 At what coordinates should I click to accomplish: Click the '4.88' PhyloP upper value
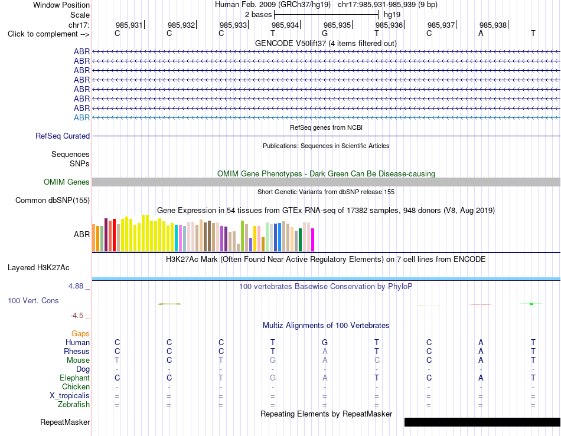pos(76,286)
